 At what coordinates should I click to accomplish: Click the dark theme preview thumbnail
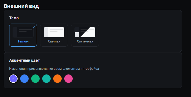(23, 32)
